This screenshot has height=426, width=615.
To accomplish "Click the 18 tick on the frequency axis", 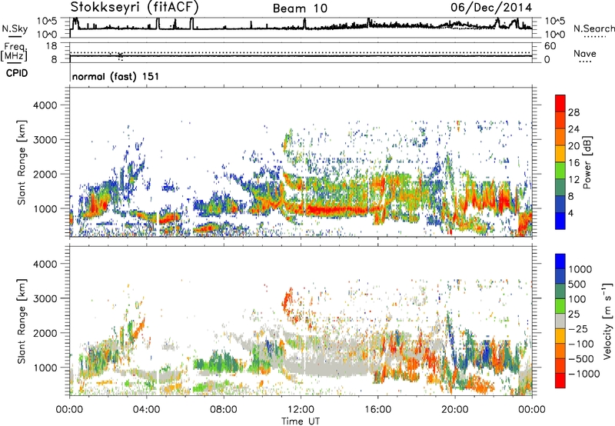I will click(52, 46).
